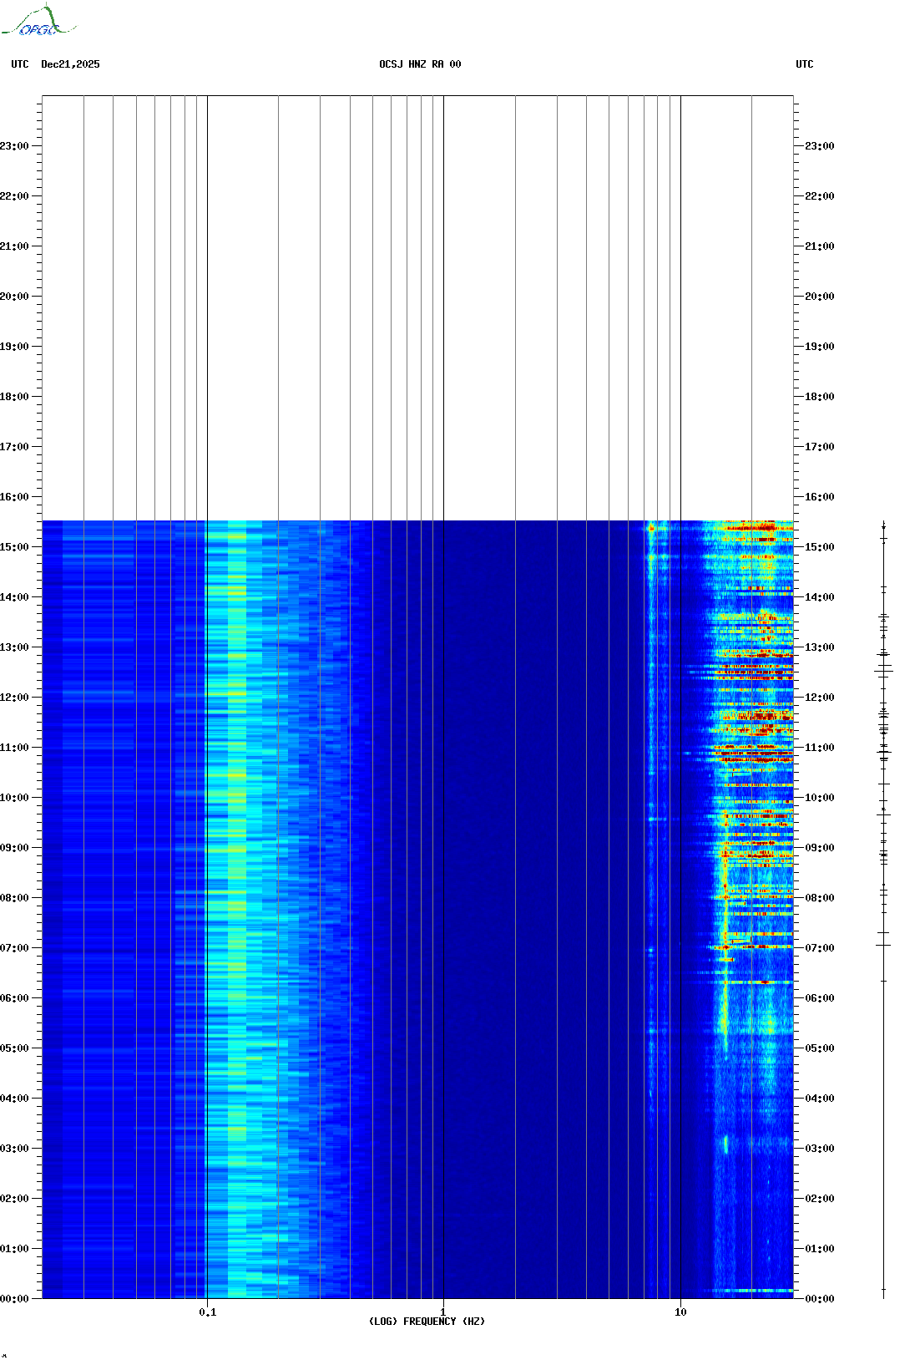The image size is (920, 1365).
Task: Click the red high-frequency burst at 11:00
Action: pos(754,753)
